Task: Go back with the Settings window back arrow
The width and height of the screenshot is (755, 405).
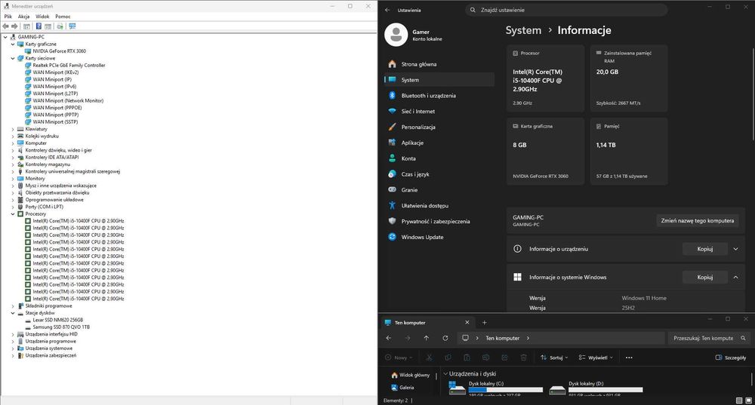Action: point(387,10)
